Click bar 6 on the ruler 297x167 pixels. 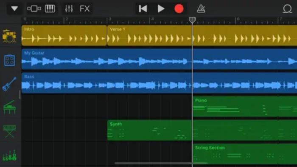238,19
